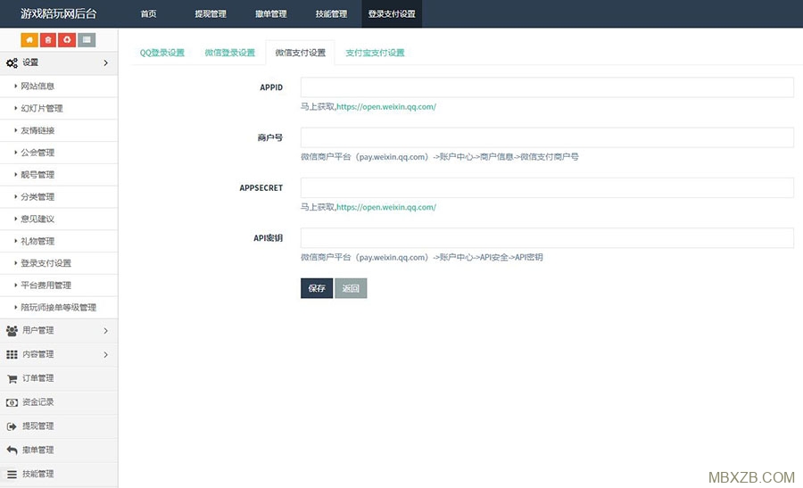The image size is (803, 488).
Task: Switch to 支付宝支付设置 tab
Action: tap(375, 53)
